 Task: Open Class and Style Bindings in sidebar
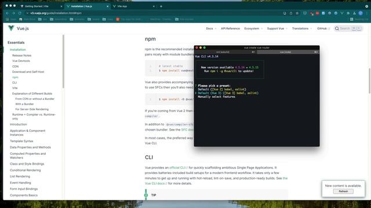click(27, 164)
